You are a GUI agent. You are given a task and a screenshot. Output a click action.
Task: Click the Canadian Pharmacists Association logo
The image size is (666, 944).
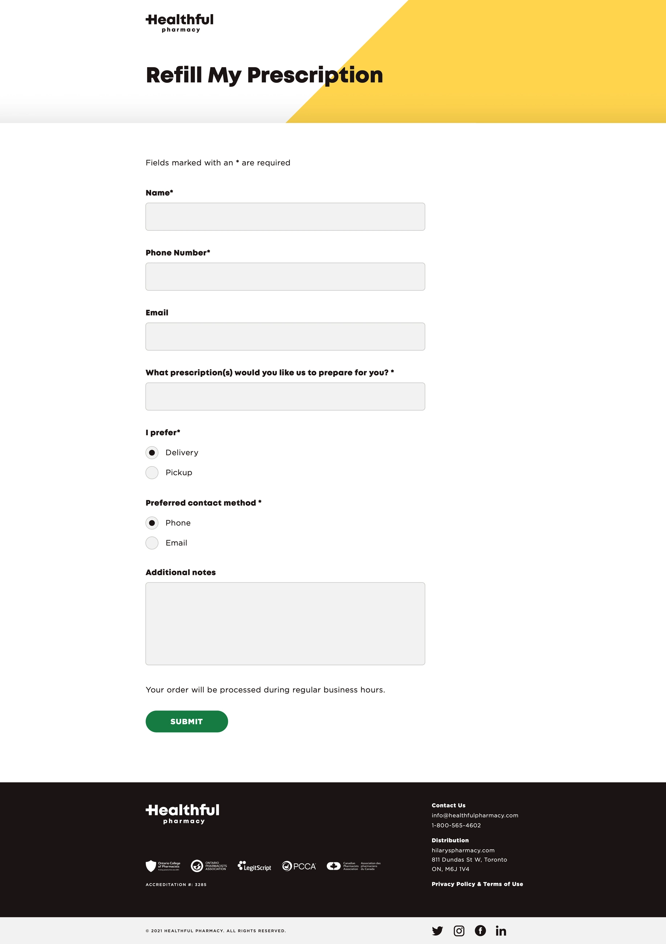tap(354, 866)
